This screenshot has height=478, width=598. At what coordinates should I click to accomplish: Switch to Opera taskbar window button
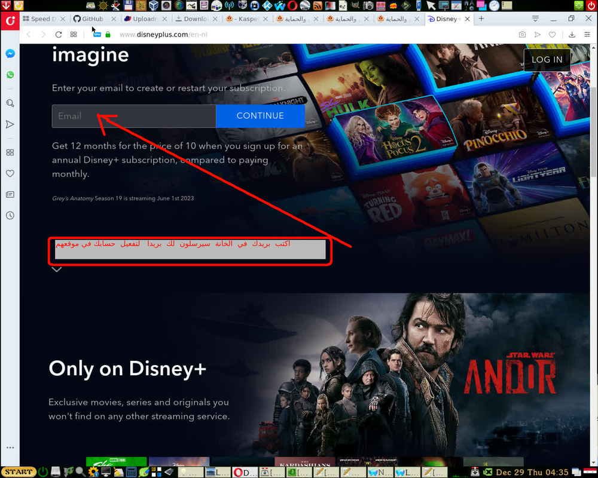pos(245,472)
